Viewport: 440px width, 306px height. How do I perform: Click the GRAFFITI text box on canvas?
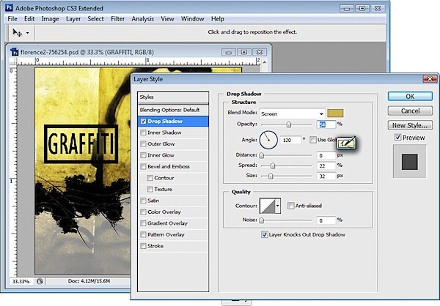point(81,143)
